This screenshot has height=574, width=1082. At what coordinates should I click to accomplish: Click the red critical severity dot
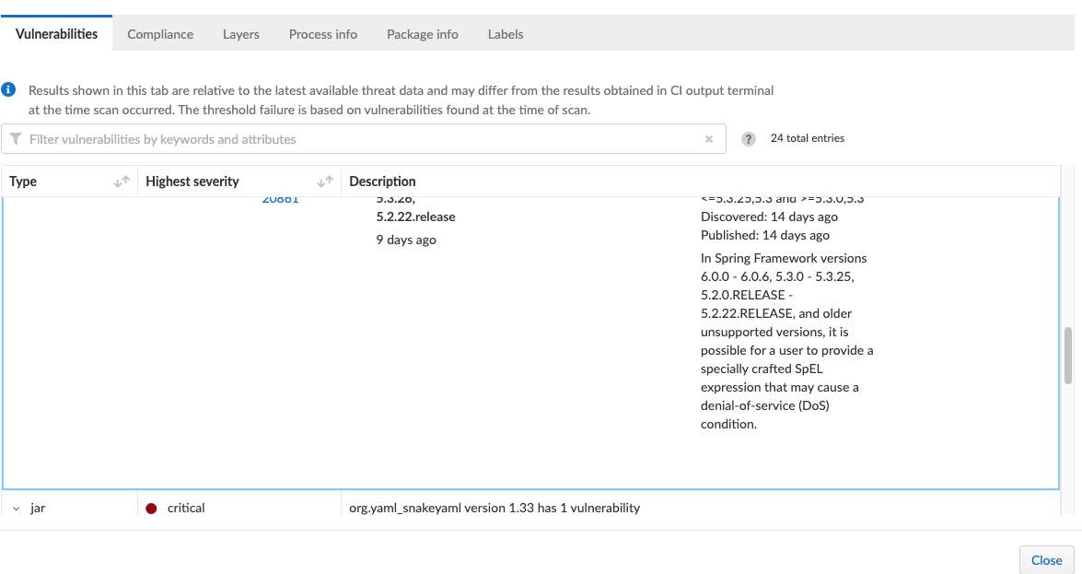(151, 508)
